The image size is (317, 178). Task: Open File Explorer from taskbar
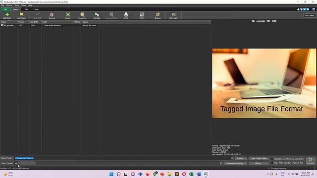click(x=169, y=174)
